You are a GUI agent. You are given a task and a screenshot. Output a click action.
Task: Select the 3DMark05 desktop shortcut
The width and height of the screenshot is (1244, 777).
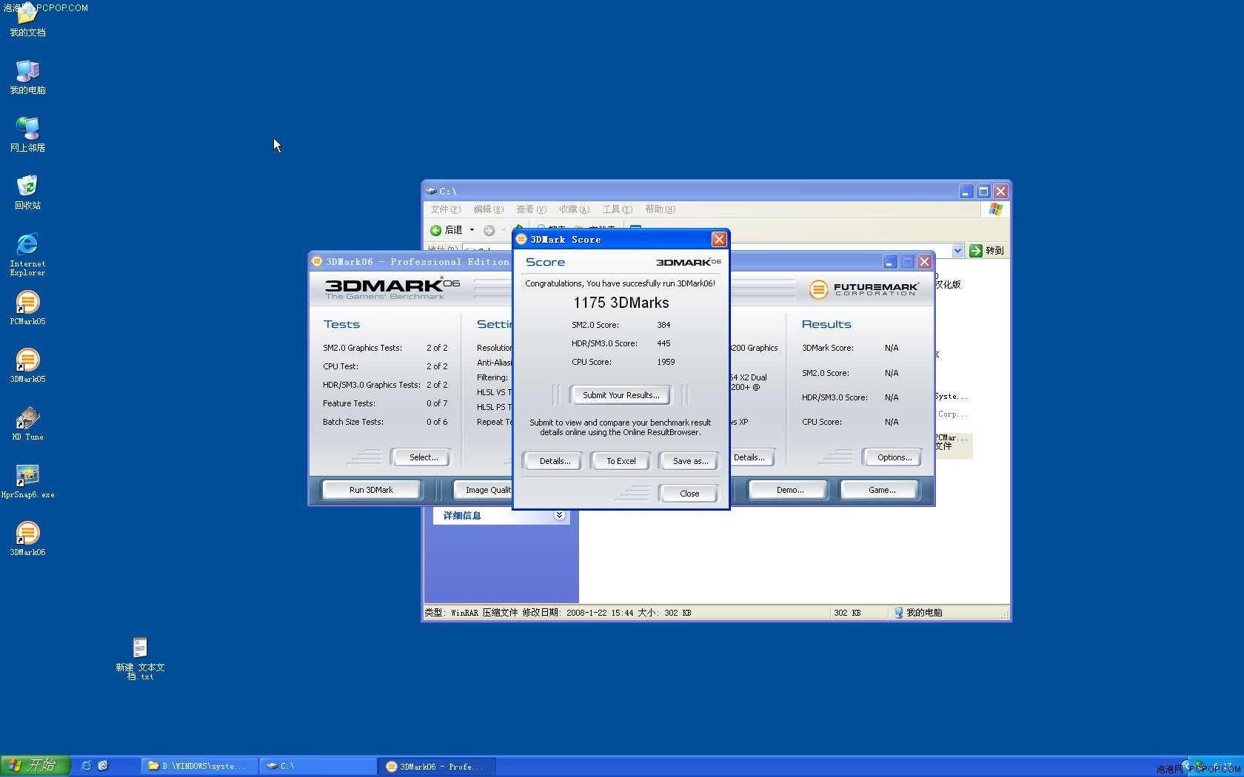pos(27,360)
